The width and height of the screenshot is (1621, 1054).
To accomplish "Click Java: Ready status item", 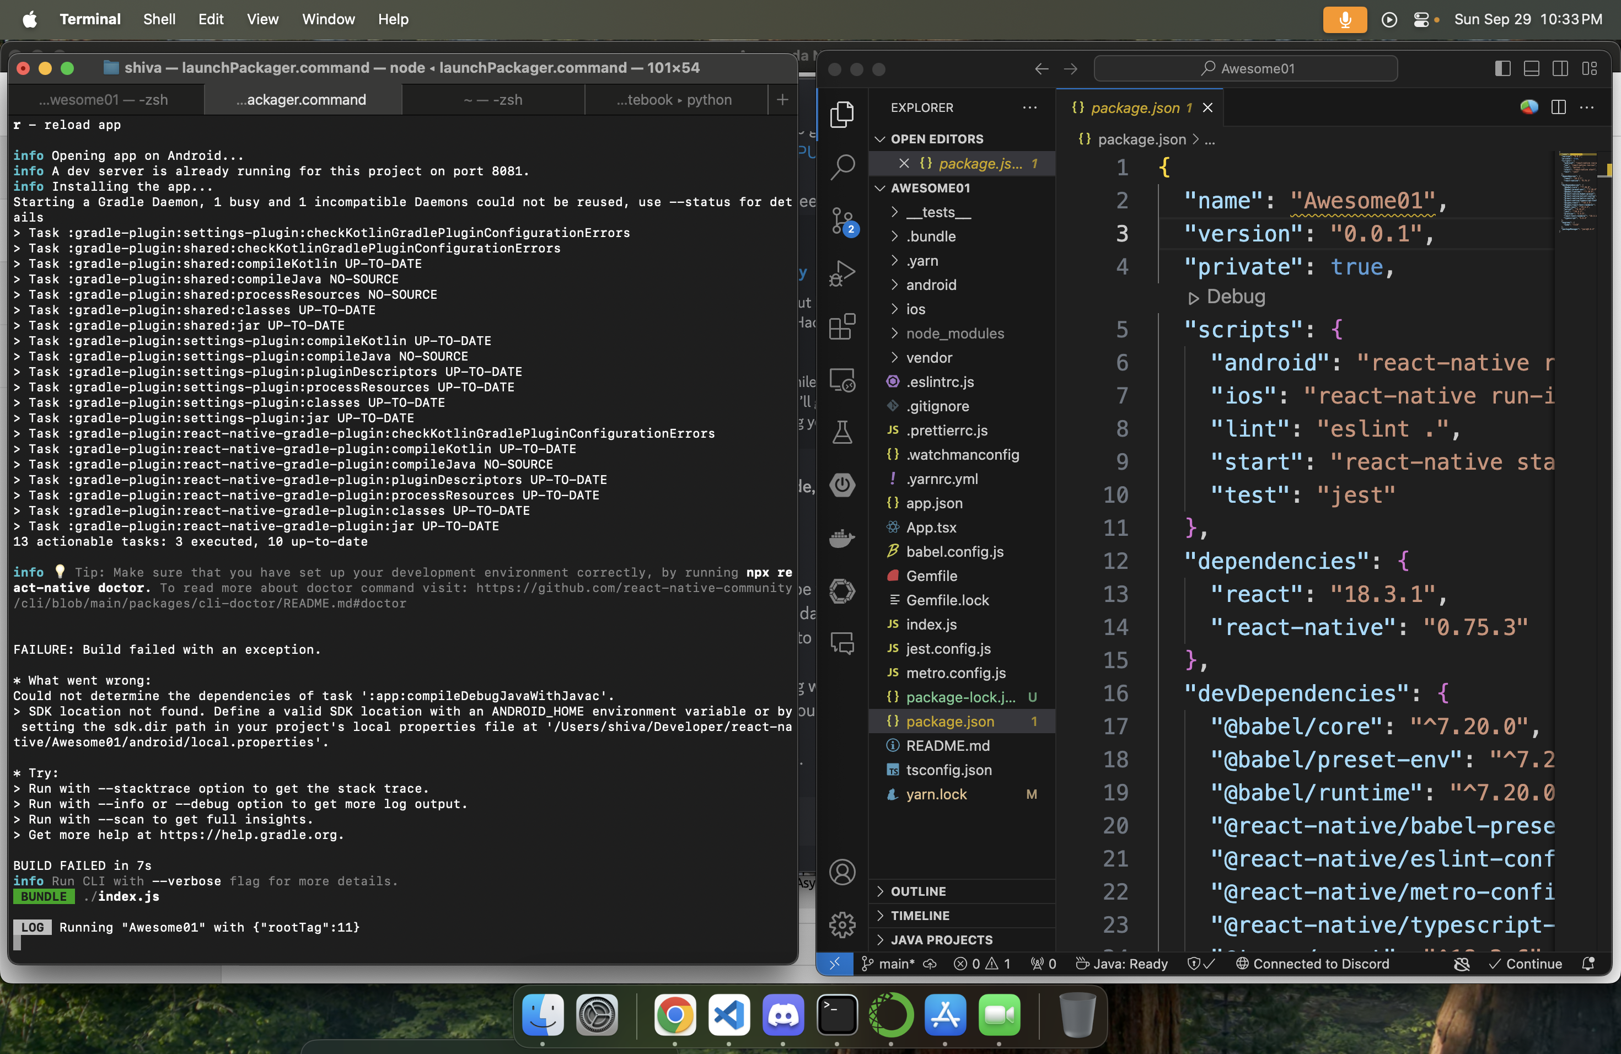I will pyautogui.click(x=1121, y=964).
